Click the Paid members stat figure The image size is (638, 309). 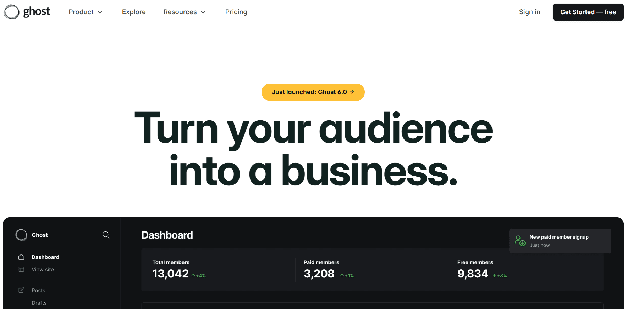[319, 274]
